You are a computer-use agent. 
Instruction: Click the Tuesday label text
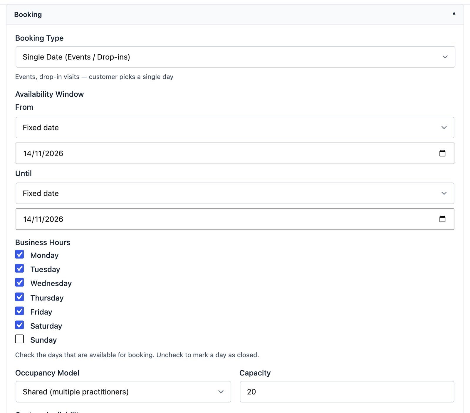(45, 269)
